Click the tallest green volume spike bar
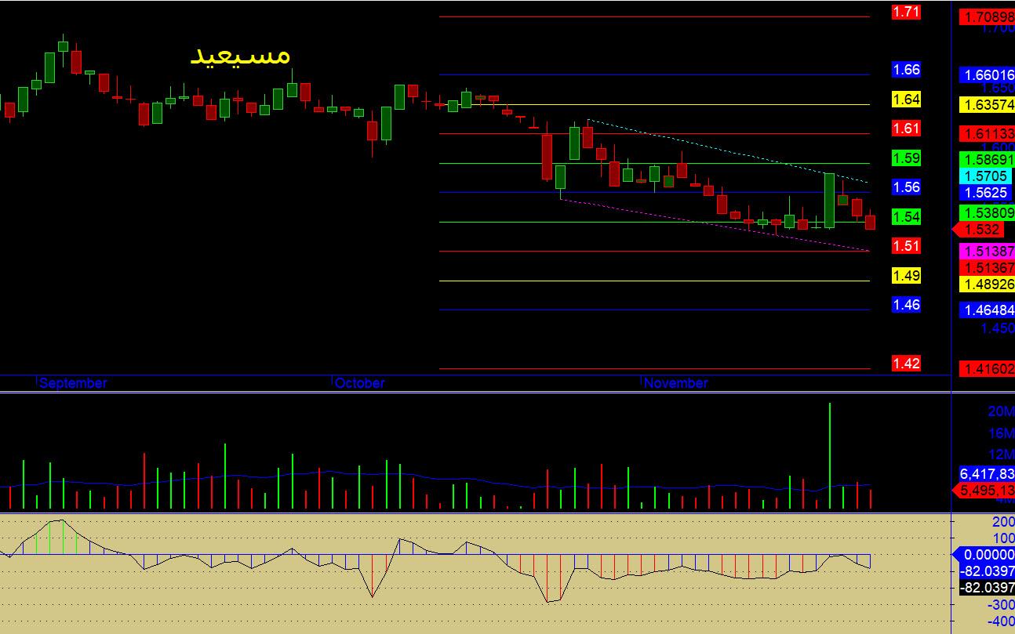The image size is (1015, 634). (x=829, y=456)
